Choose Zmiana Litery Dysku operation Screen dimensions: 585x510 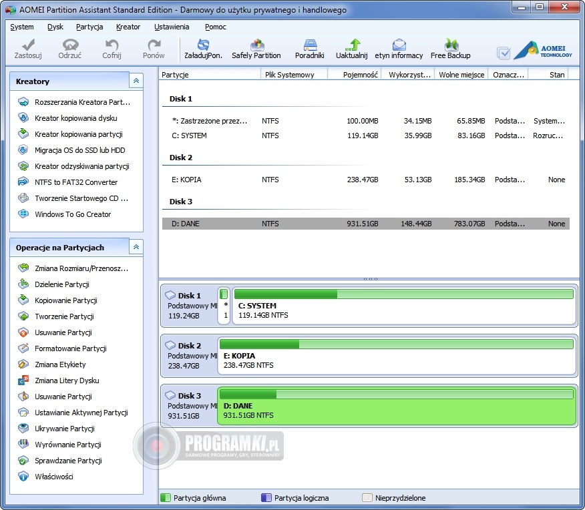(x=59, y=380)
